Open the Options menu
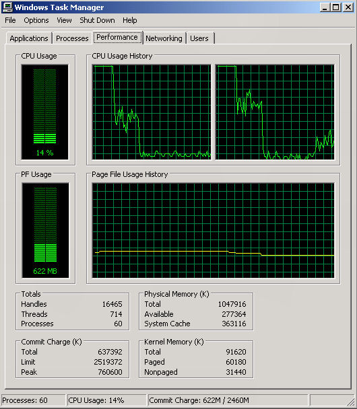The image size is (357, 409). (x=36, y=20)
